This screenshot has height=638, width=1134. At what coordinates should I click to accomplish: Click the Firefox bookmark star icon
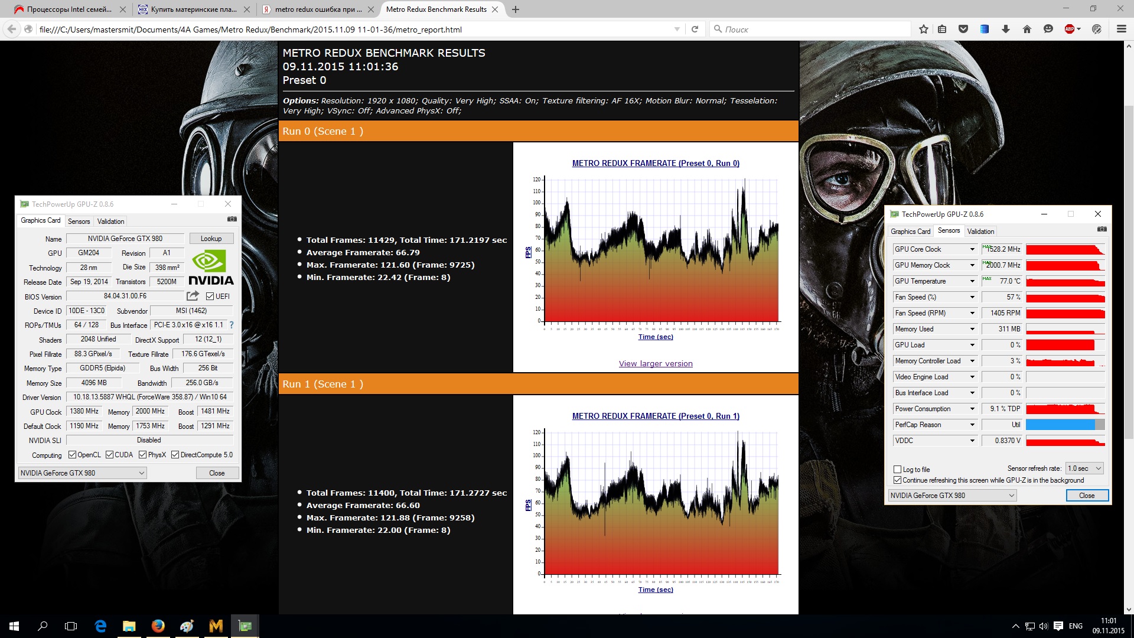pos(924,29)
